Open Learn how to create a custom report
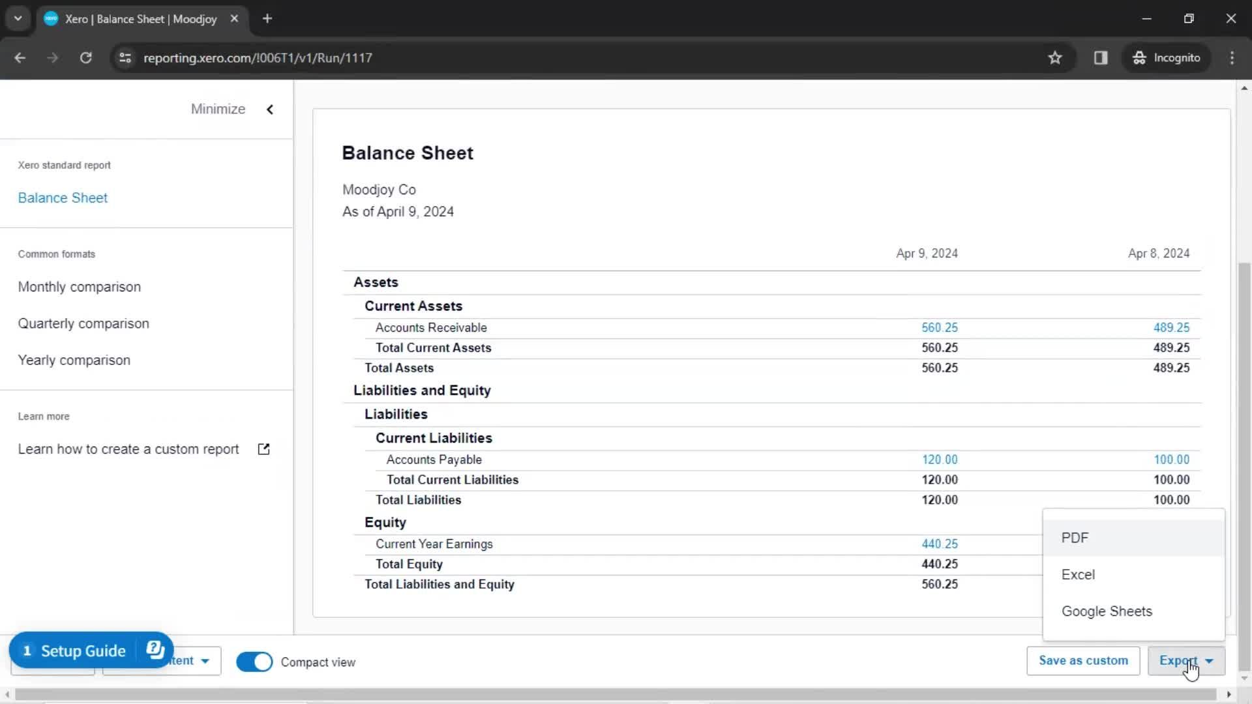Image resolution: width=1252 pixels, height=704 pixels. (128, 449)
